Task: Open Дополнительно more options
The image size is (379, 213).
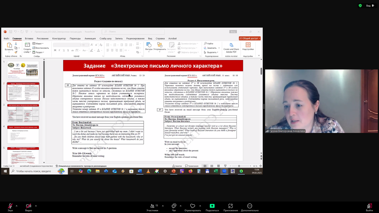Action: click(x=250, y=207)
